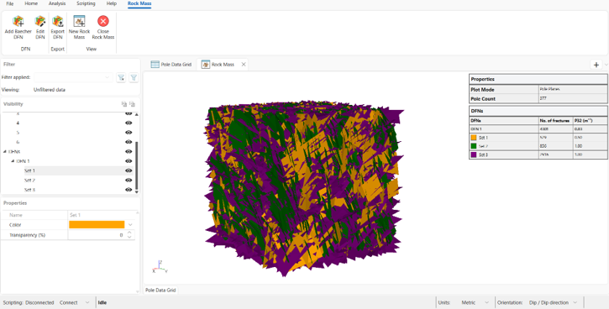609x309 pixels.
Task: Open the chevron next to the plus button
Action: click(606, 65)
